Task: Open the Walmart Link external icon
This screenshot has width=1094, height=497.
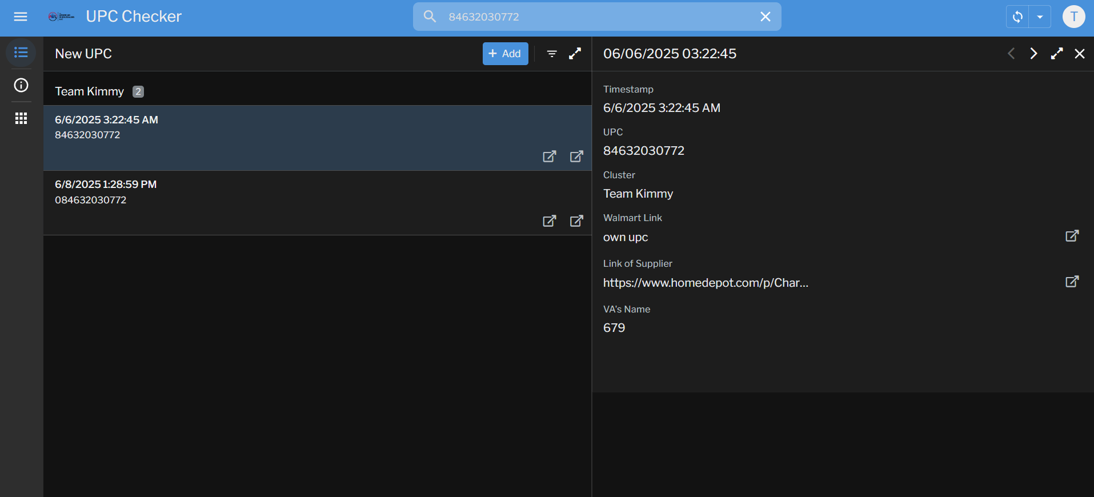Action: [1072, 236]
